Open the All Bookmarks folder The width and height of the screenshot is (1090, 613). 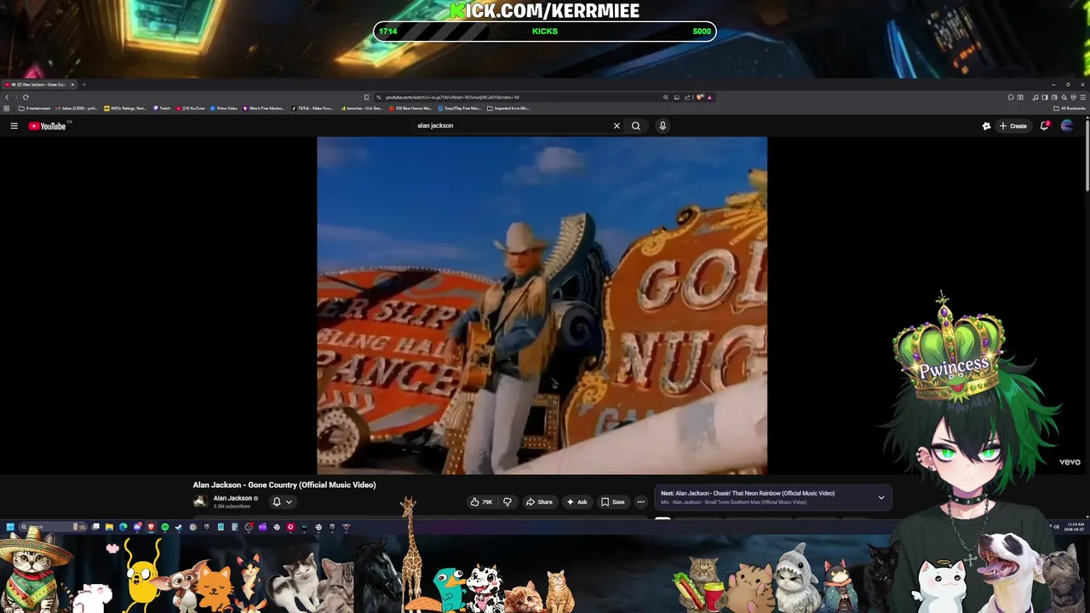pos(1070,108)
